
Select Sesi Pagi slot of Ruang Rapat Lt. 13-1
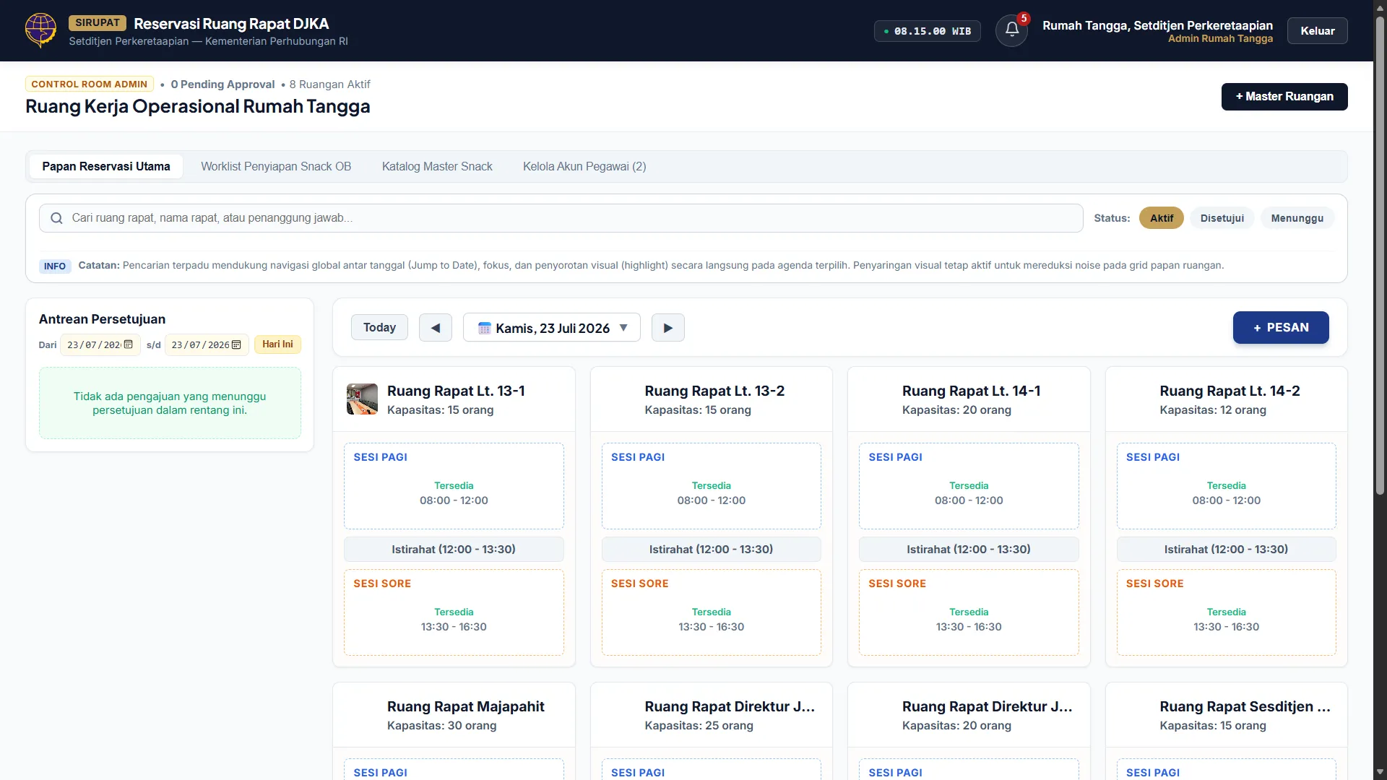(454, 486)
